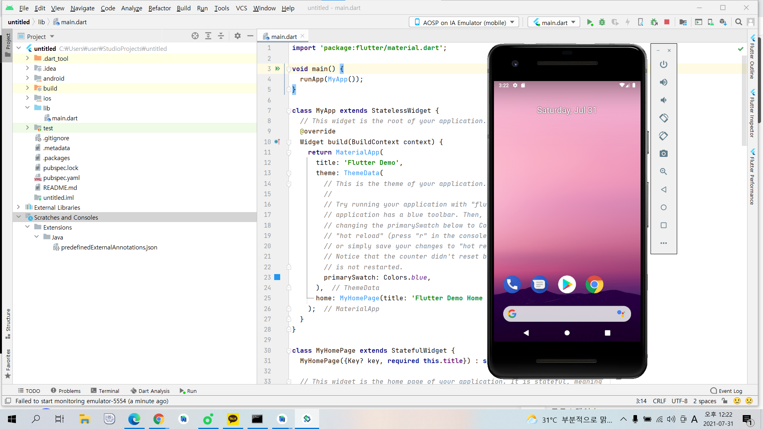Take an emulator screenshot with the camera icon
Image resolution: width=763 pixels, height=429 pixels.
(x=663, y=154)
